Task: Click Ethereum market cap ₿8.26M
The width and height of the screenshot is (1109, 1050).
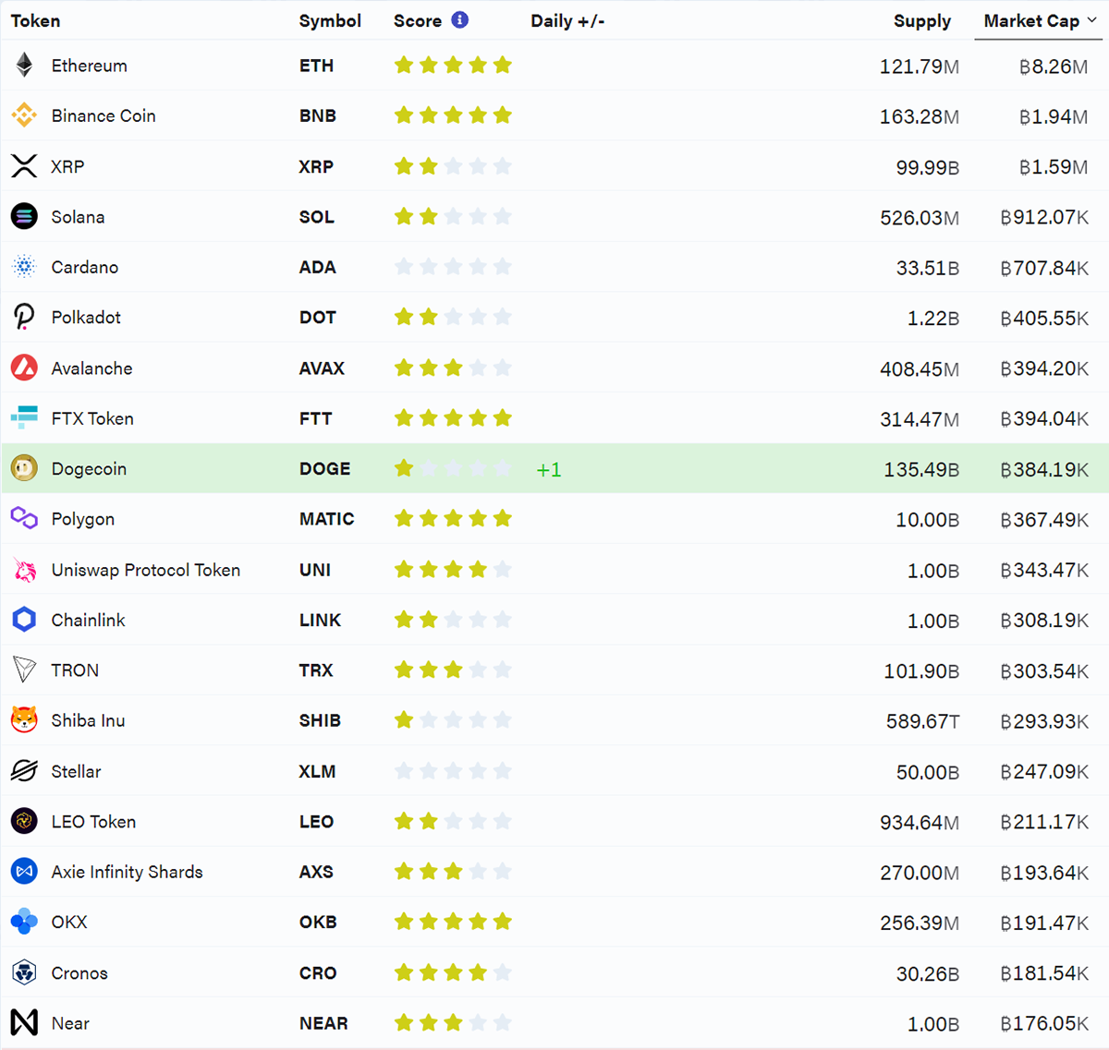Action: [x=1054, y=66]
